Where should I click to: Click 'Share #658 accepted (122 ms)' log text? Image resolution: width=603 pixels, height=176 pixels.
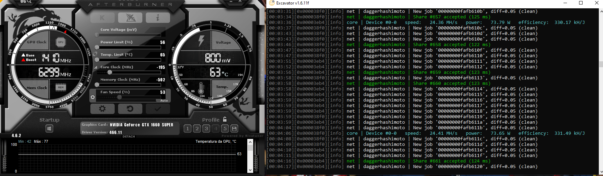452,44
